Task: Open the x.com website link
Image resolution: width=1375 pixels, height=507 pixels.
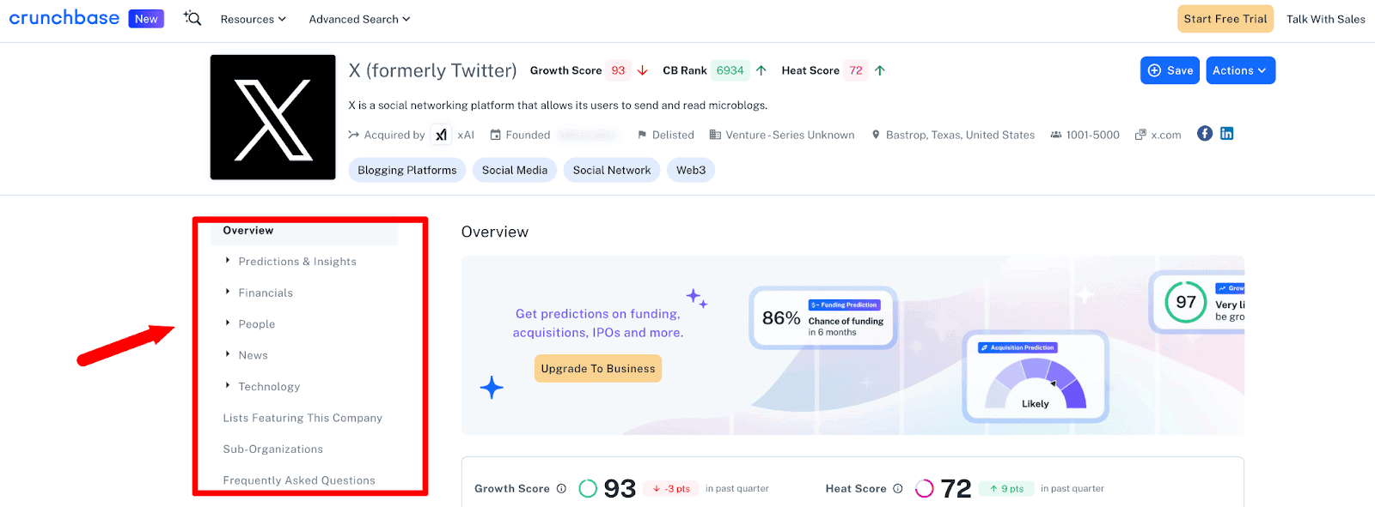Action: tap(1165, 135)
